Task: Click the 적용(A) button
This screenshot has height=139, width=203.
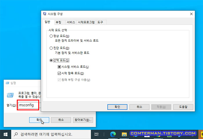Action: pos(161,107)
